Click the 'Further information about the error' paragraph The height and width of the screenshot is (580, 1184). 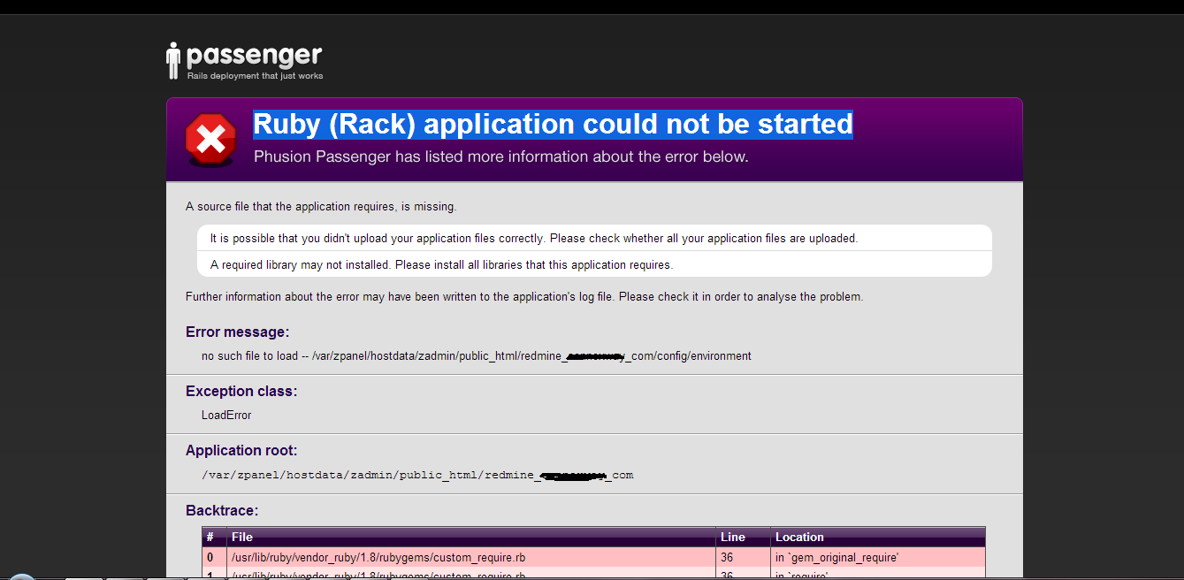[524, 297]
